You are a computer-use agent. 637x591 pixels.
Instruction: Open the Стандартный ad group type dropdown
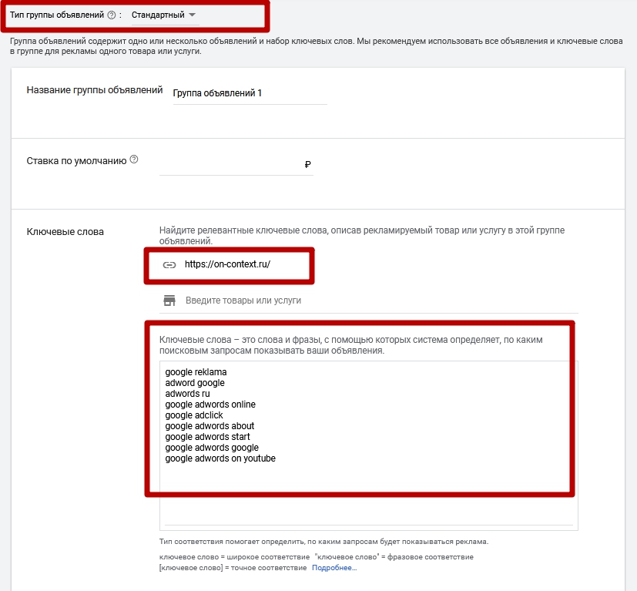[163, 15]
